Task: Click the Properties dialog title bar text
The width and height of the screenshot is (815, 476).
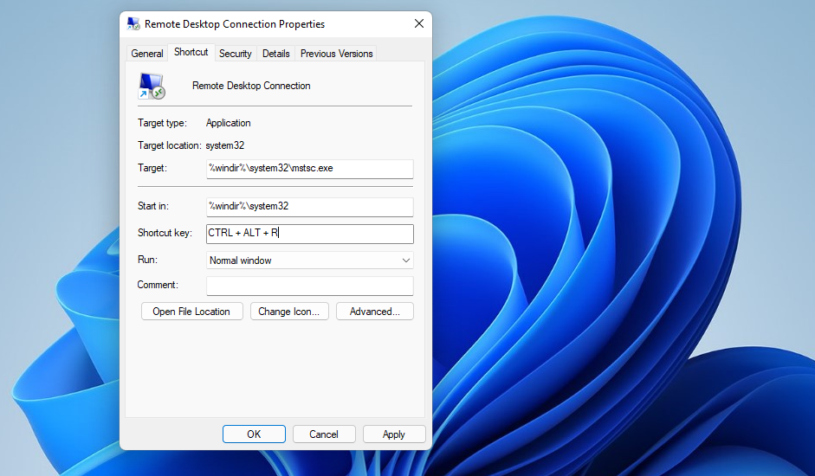Action: pos(235,24)
